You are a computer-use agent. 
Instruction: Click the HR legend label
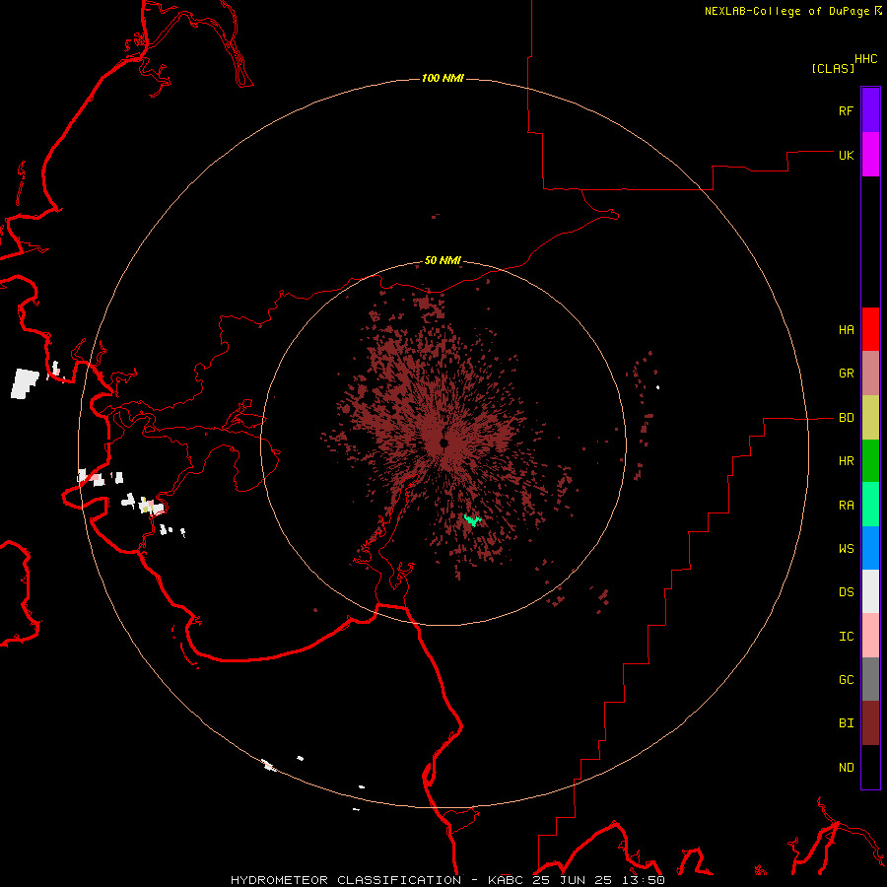point(846,461)
